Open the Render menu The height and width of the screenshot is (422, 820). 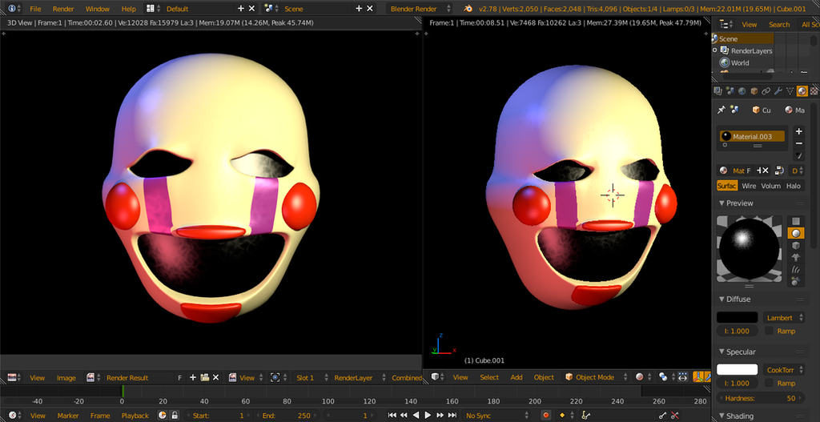[x=63, y=9]
